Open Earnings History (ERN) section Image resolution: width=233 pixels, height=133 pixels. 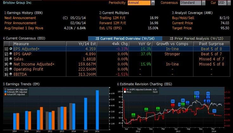tap(23, 13)
